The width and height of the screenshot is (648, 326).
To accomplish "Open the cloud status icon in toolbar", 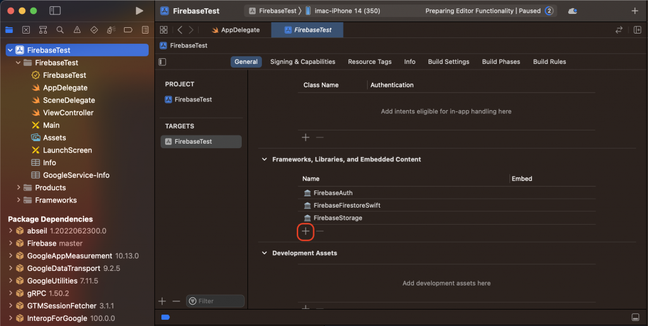I will pos(572,11).
